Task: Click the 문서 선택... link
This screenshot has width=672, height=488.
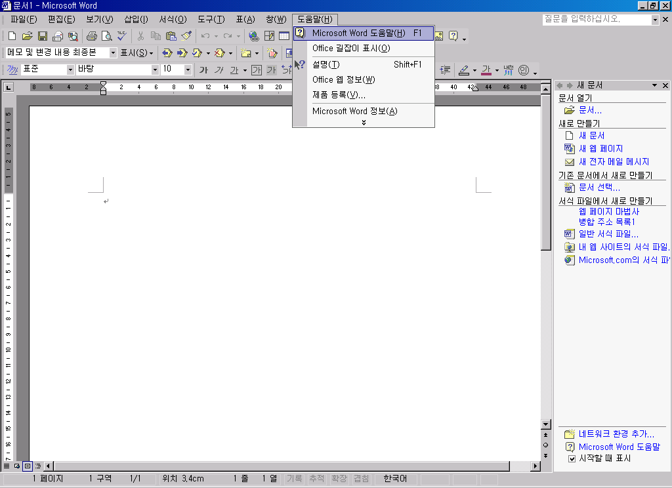Action: click(x=599, y=187)
